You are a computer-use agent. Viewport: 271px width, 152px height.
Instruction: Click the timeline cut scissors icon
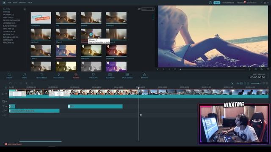[26, 83]
